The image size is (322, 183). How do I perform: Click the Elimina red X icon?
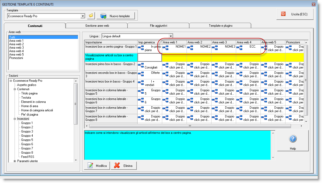[x=117, y=166]
